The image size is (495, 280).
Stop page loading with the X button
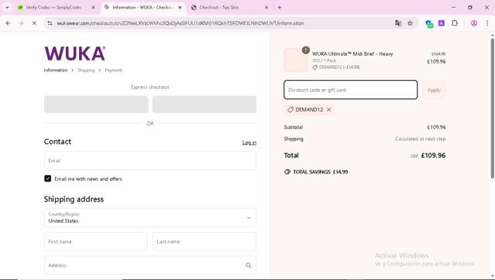[34, 23]
